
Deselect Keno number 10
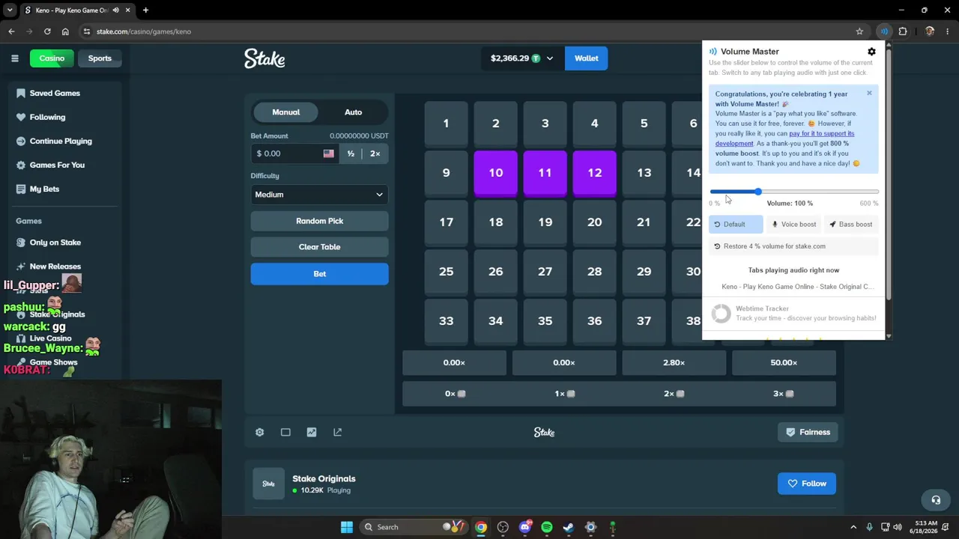[x=495, y=173]
